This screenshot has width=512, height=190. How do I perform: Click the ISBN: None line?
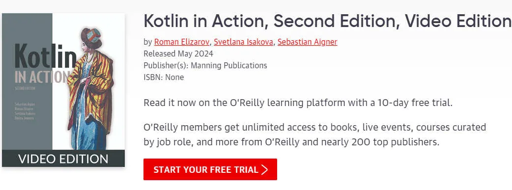click(x=164, y=78)
